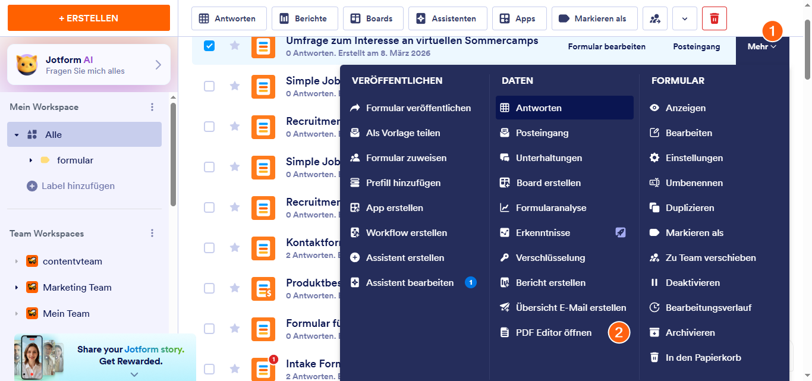This screenshot has width=812, height=381.
Task: Open the 'Berichte' toolbar item
Action: pyautogui.click(x=304, y=18)
